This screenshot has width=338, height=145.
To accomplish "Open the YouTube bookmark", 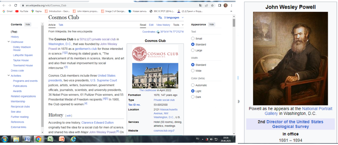I will point(22,11).
